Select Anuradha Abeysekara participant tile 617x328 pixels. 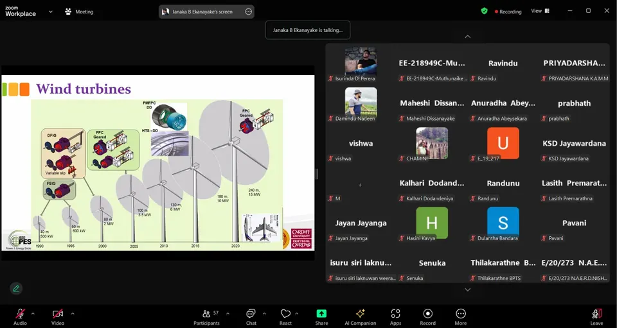click(503, 103)
